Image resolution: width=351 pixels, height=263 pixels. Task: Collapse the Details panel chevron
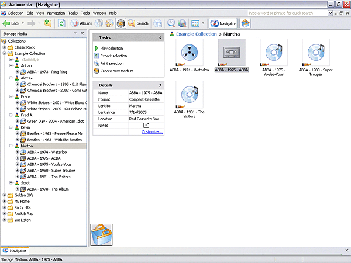pyautogui.click(x=160, y=85)
